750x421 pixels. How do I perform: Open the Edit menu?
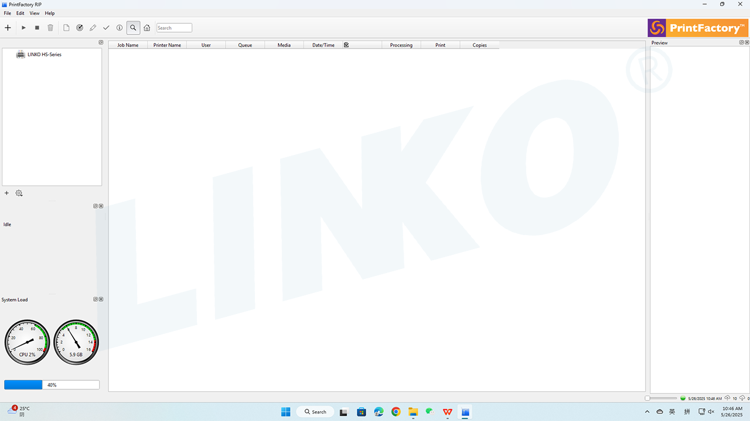[x=21, y=13]
